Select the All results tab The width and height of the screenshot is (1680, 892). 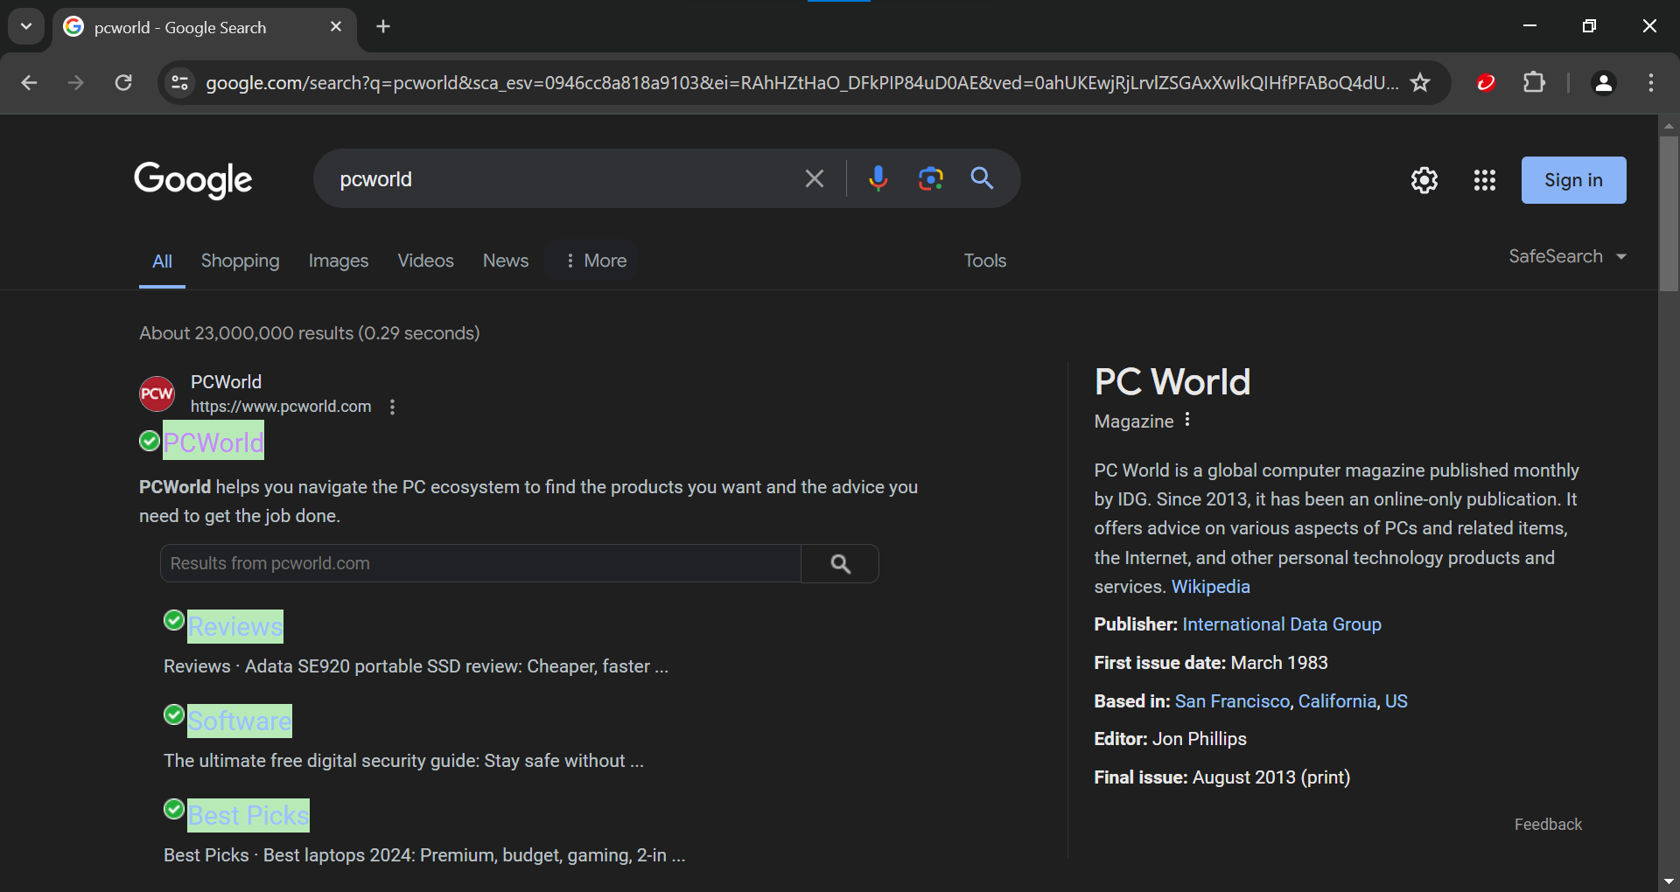pos(162,261)
